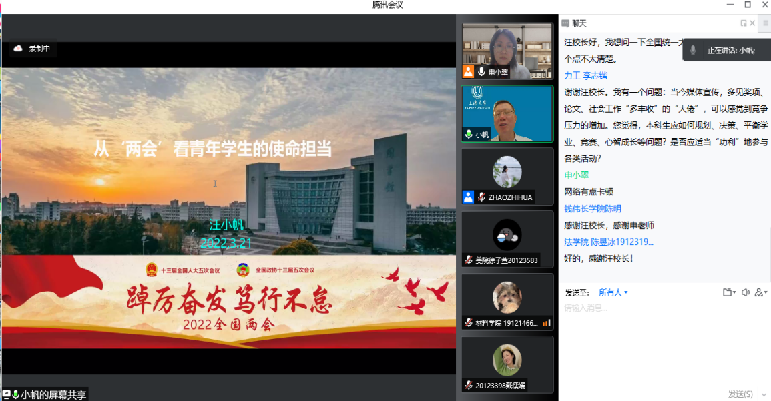Screen dimensions: 771x401
Task: Click muted mic icon for ZHAOZHIHUA
Action: point(481,197)
